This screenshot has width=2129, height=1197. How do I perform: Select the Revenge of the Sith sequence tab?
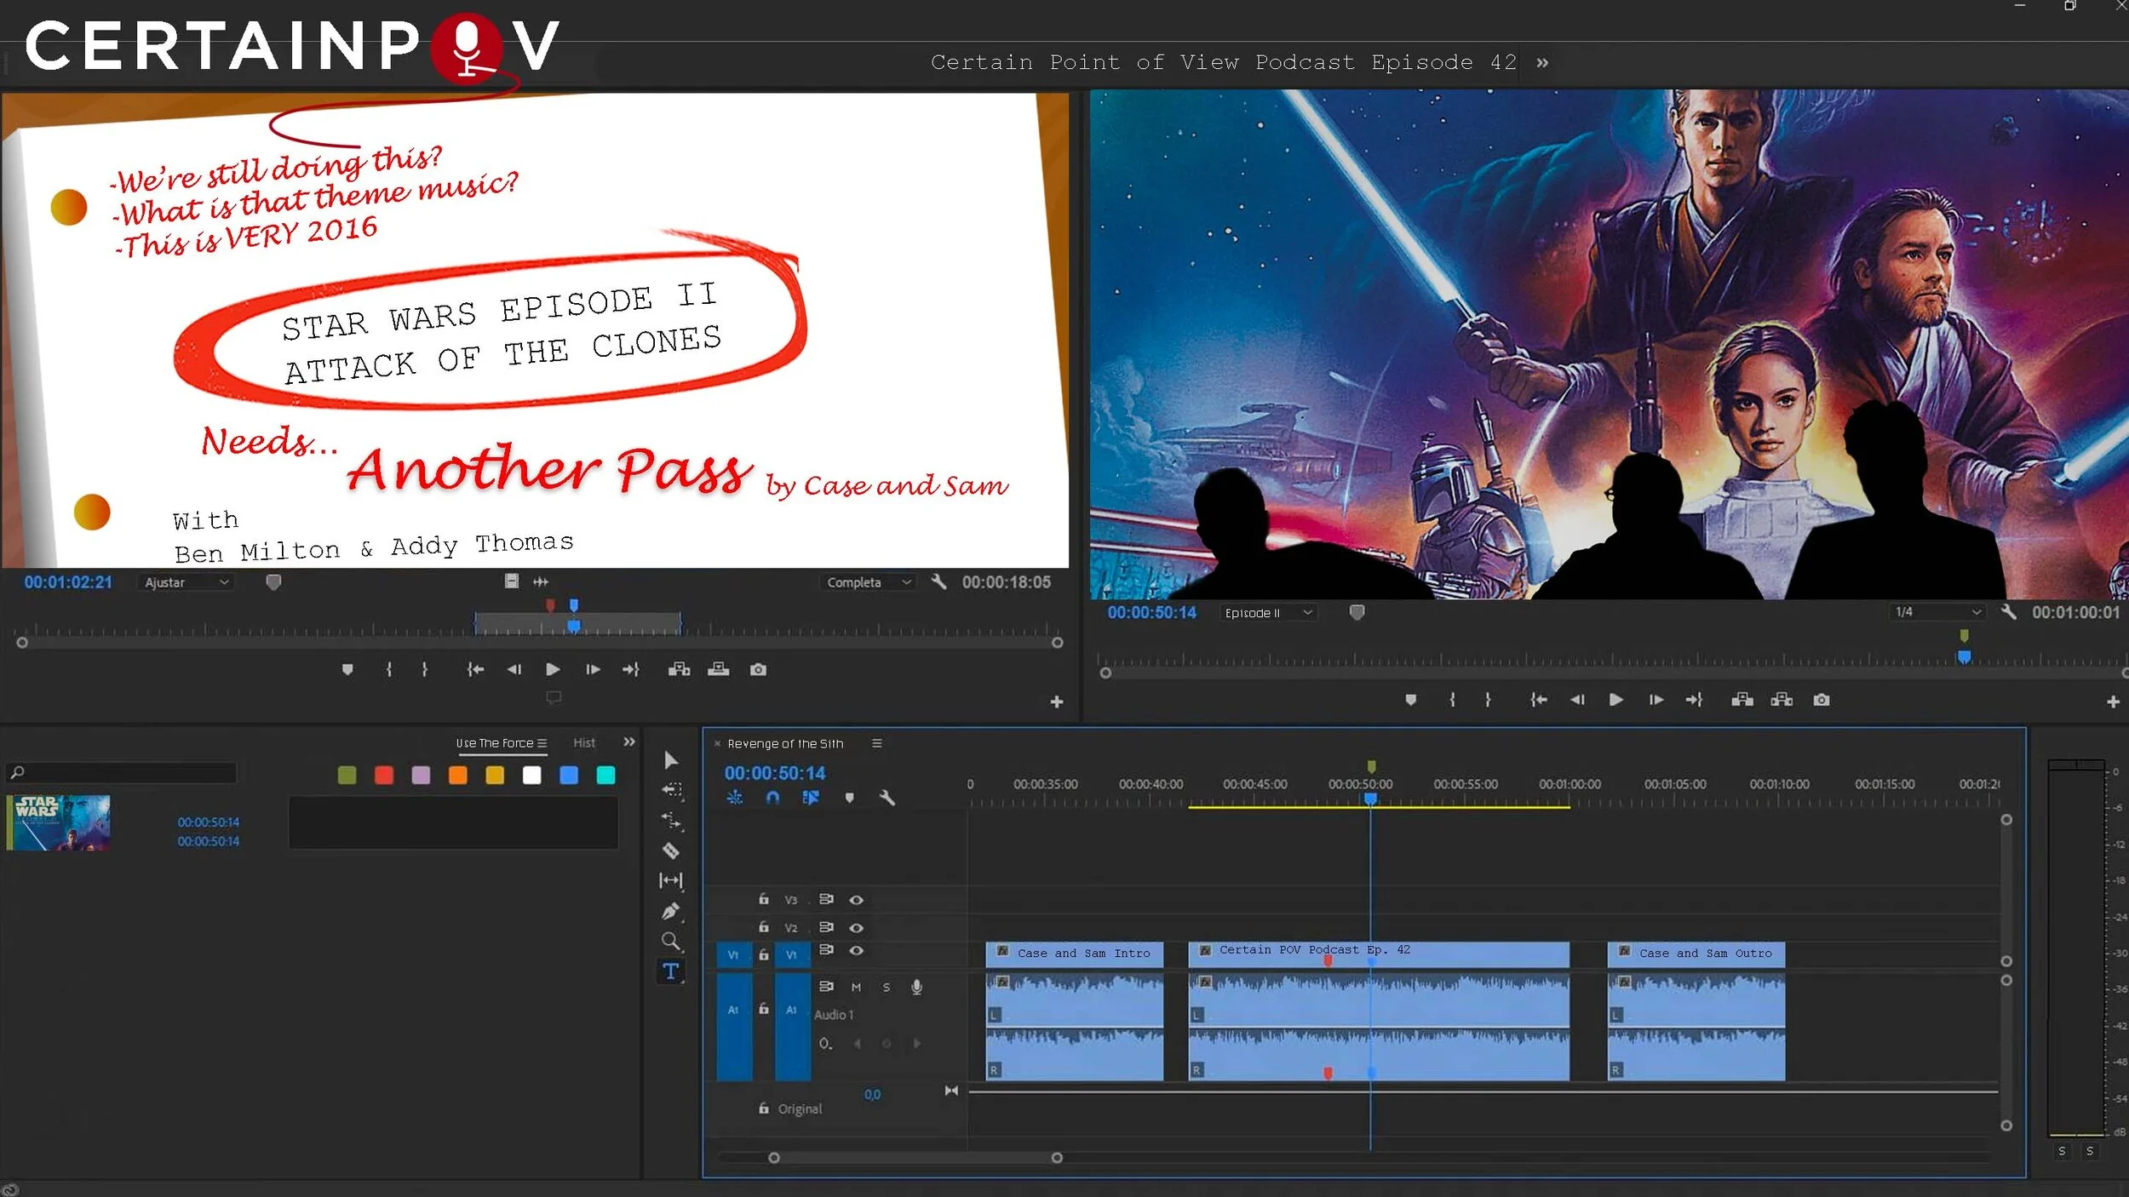click(x=785, y=744)
